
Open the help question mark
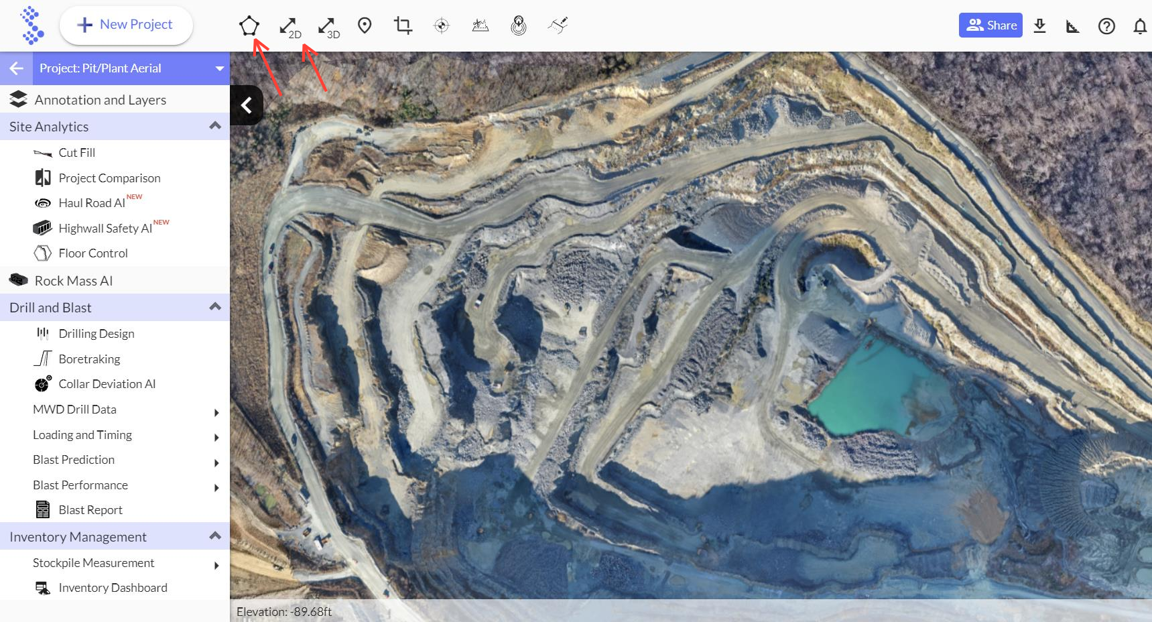[1106, 26]
